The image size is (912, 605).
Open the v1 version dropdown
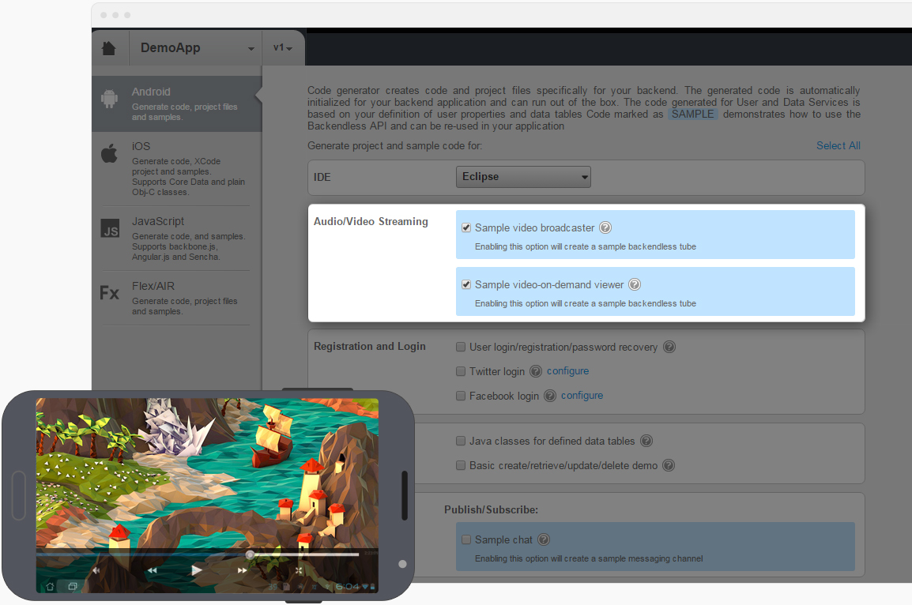(x=283, y=47)
